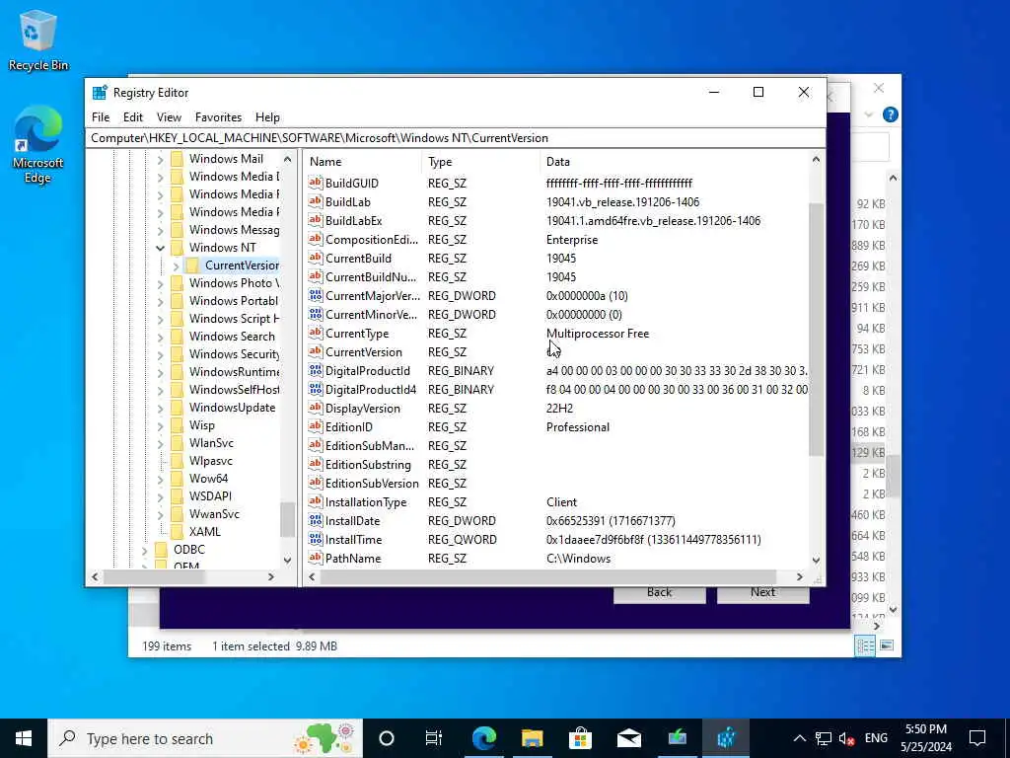Select the Windows Search folder icon
Screen dimensions: 1010x758
178,337
